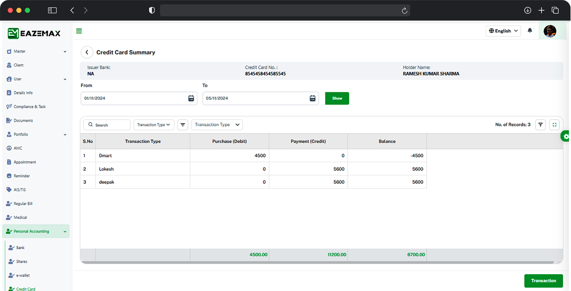Viewport: 571px width, 291px height.
Task: Sort by Payment (Credit) column header
Action: (x=308, y=141)
